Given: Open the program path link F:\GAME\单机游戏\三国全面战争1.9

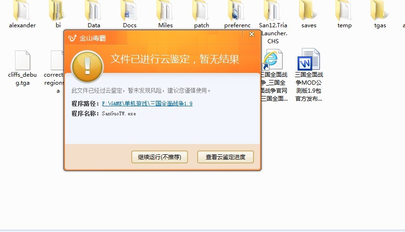Looking at the screenshot, I should [147, 104].
